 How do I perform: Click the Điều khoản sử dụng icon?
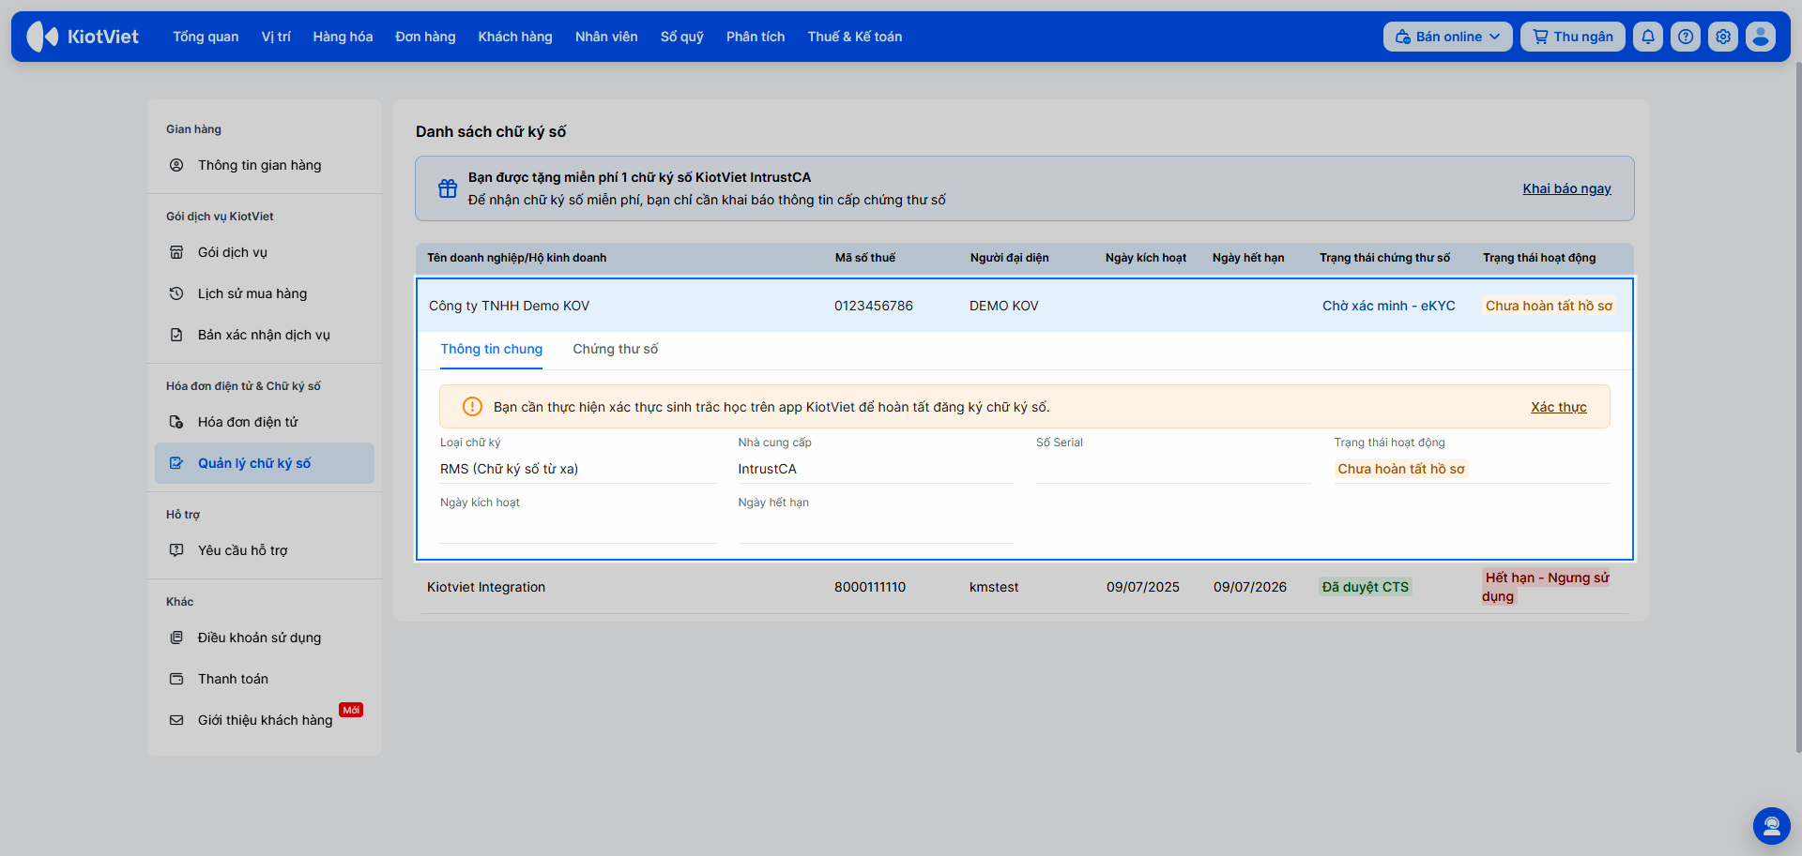pyautogui.click(x=176, y=638)
